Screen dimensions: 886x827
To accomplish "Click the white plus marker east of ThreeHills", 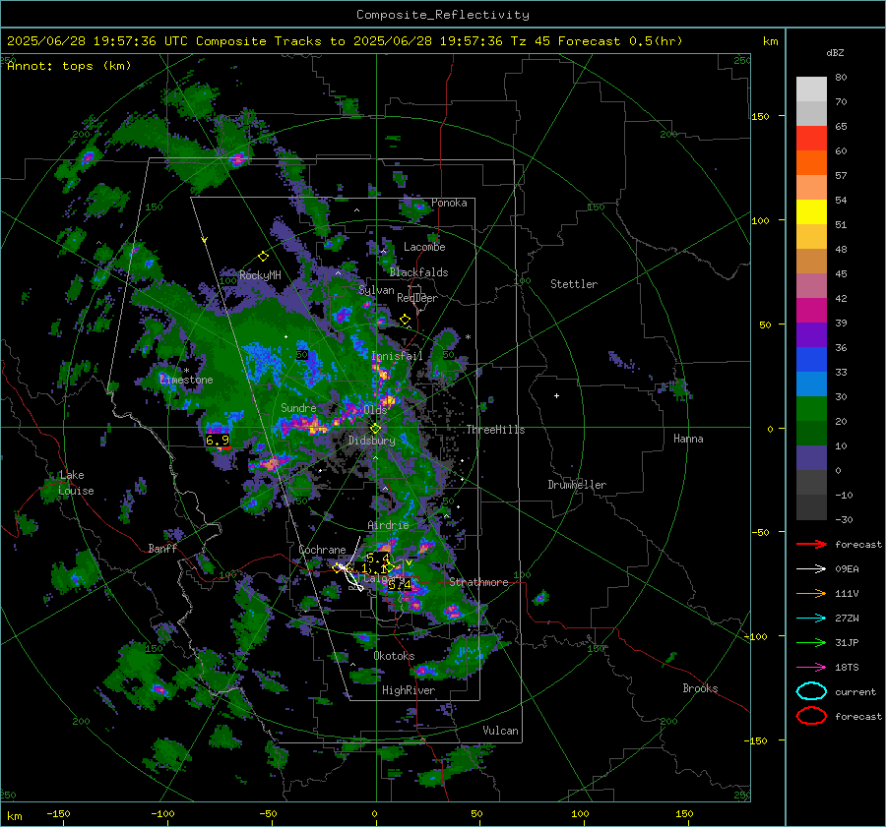I will click(556, 395).
